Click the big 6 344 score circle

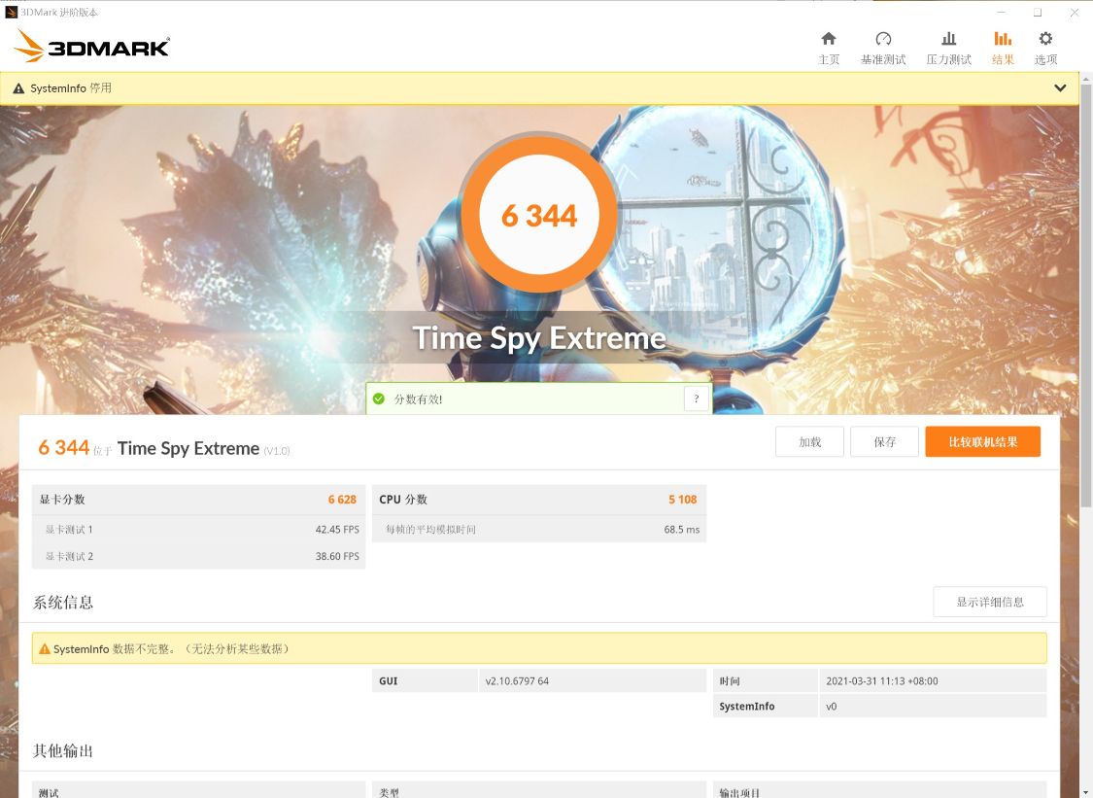coord(539,215)
